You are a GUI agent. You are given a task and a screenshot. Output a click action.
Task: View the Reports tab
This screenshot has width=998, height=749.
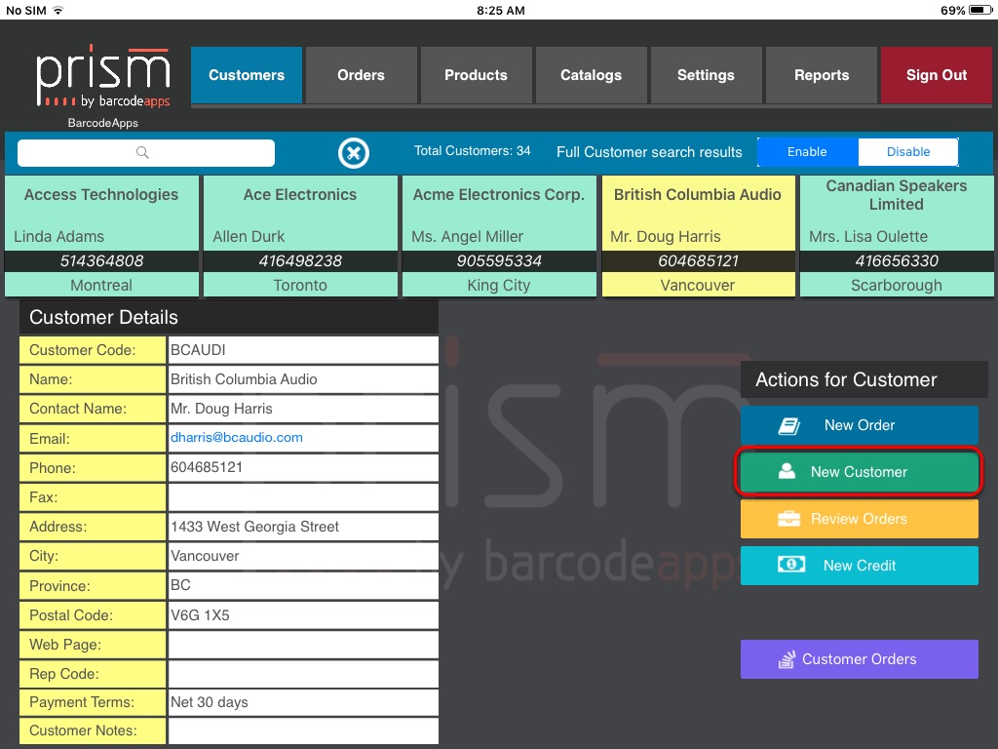point(821,75)
